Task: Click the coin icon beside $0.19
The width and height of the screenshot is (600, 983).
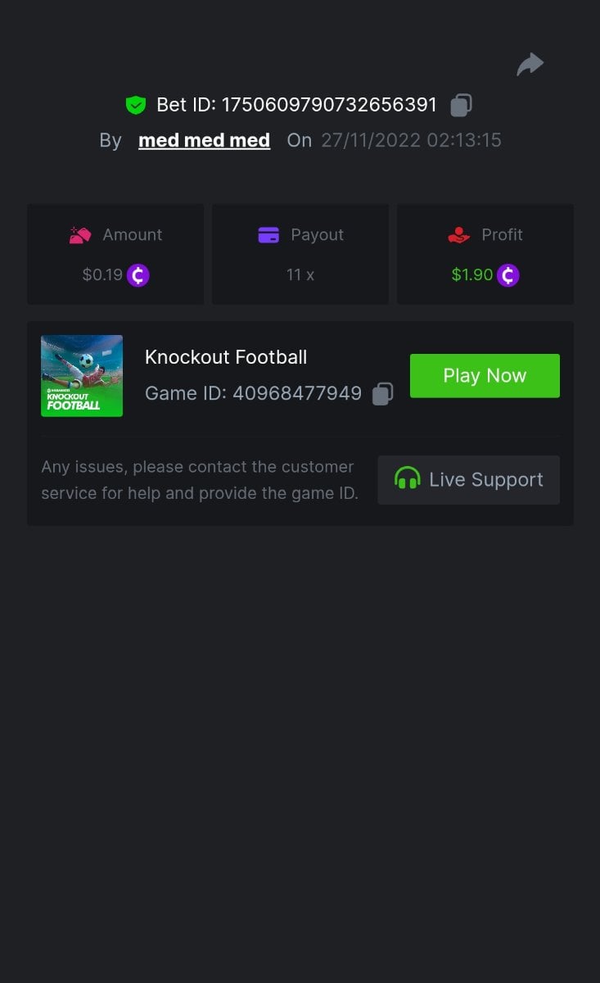Action: [138, 275]
